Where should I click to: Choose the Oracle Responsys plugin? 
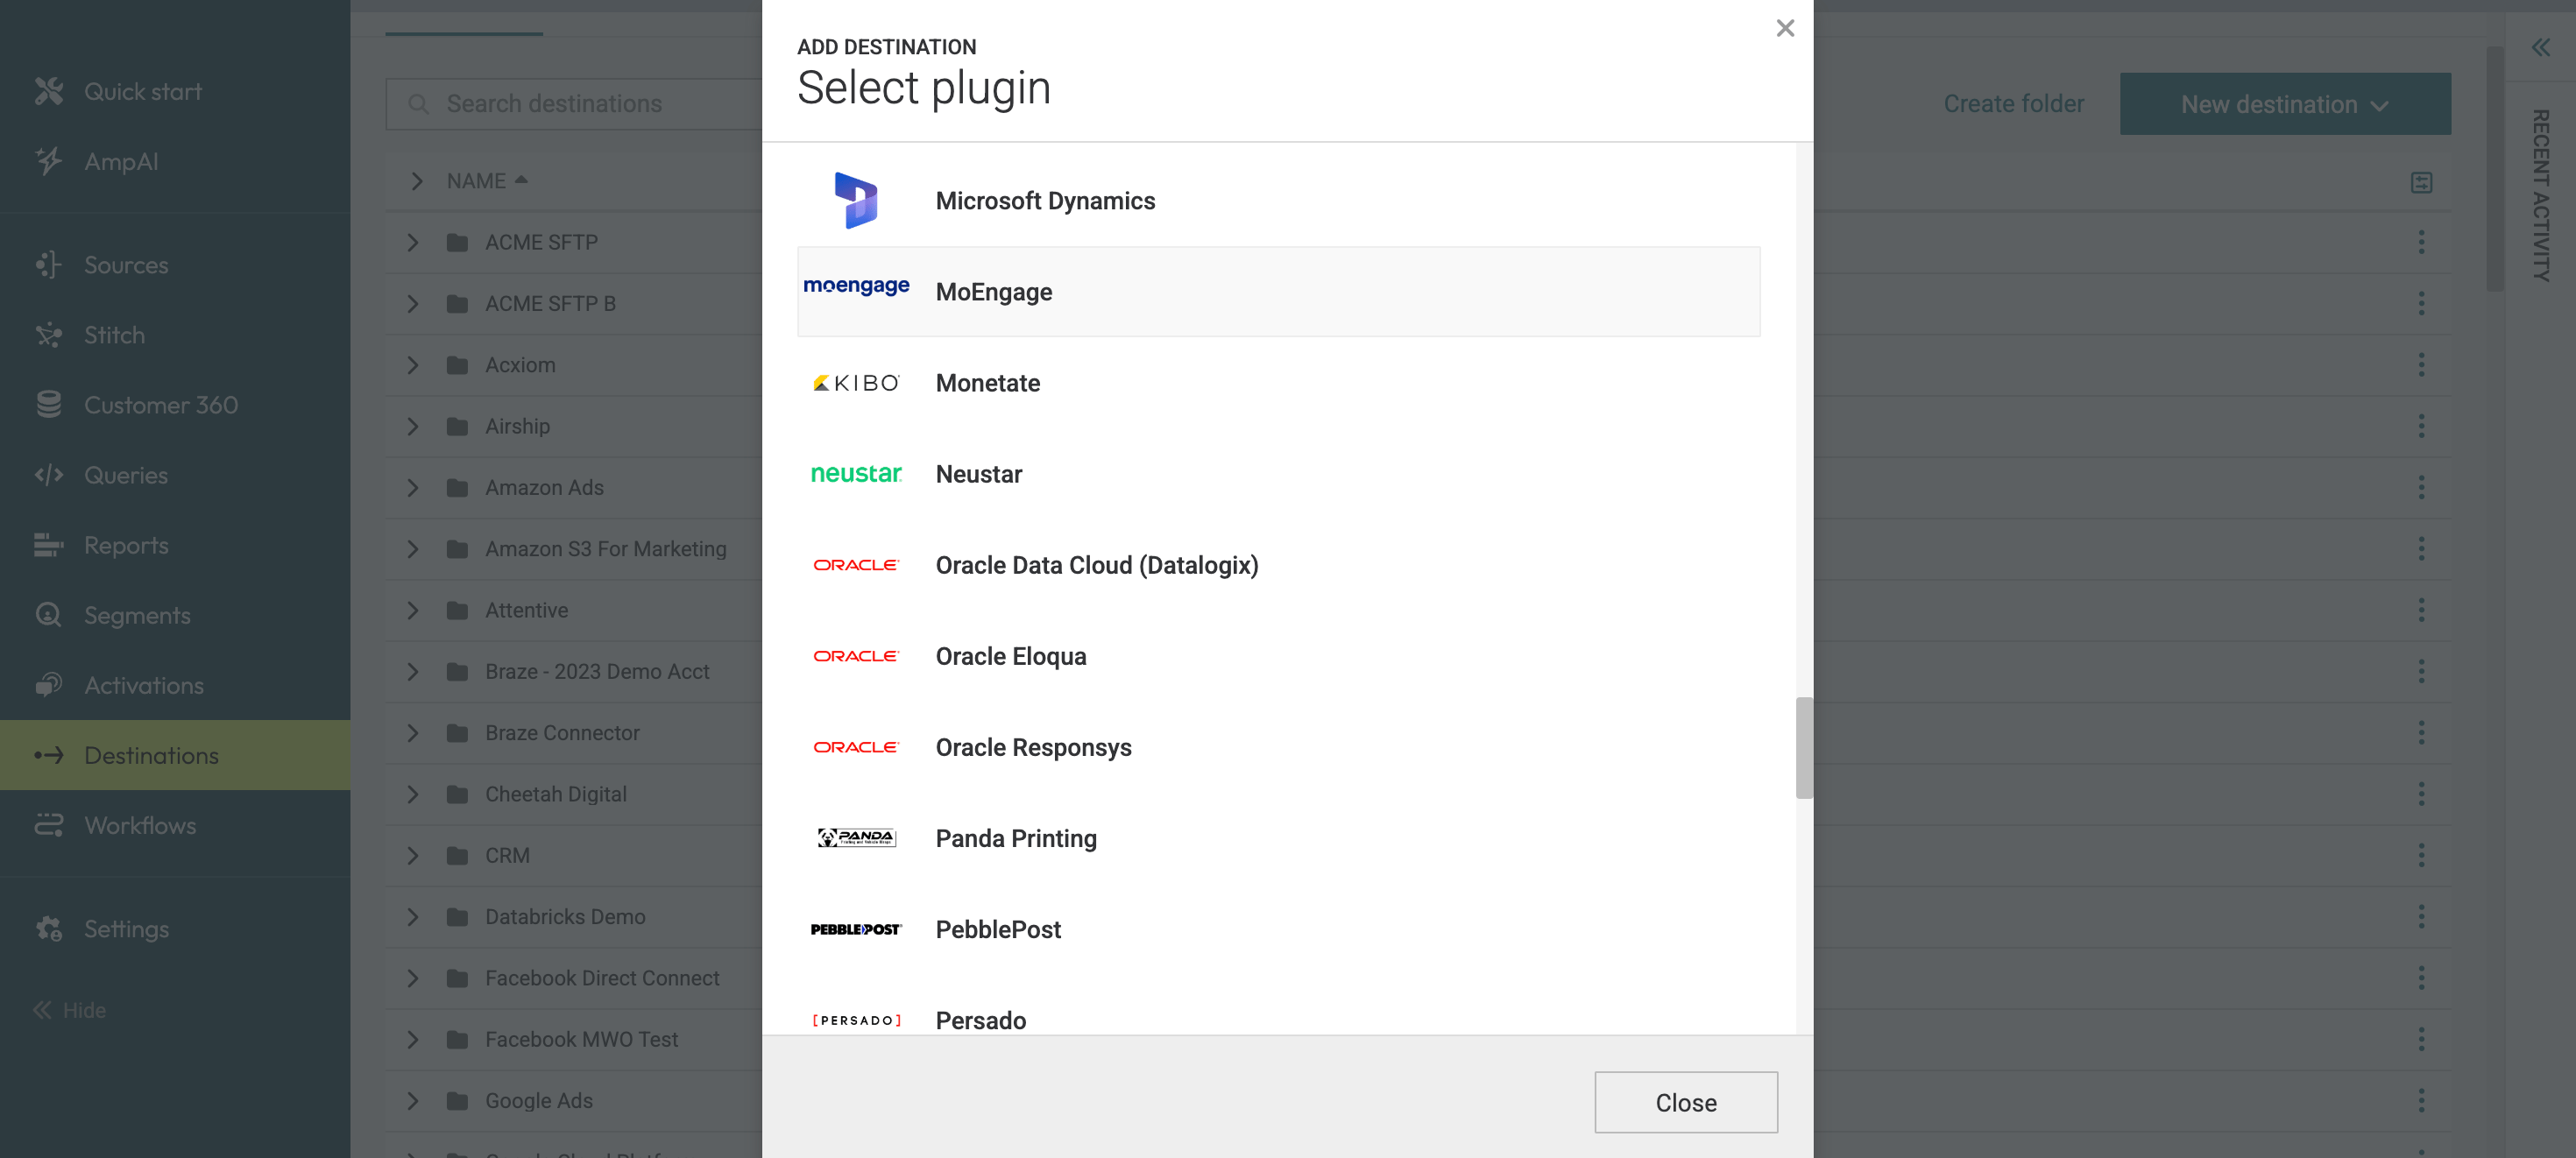pyautogui.click(x=1279, y=747)
